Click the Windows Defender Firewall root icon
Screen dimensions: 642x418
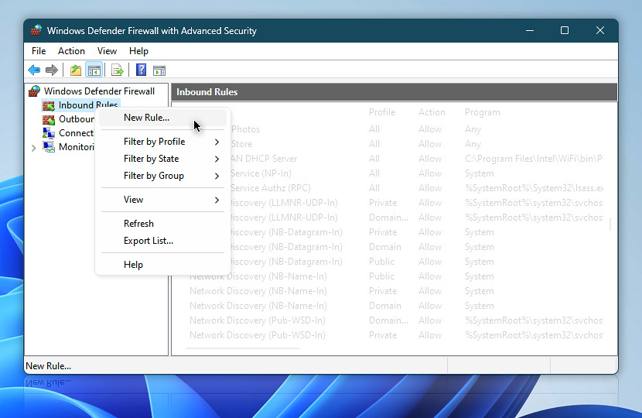34,91
